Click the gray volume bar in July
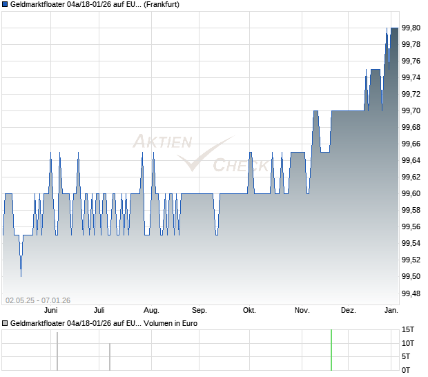 click(110, 357)
